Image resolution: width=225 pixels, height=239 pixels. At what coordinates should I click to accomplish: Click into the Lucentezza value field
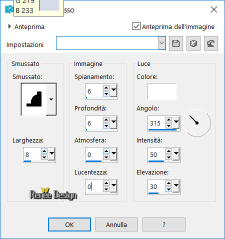coord(94,186)
